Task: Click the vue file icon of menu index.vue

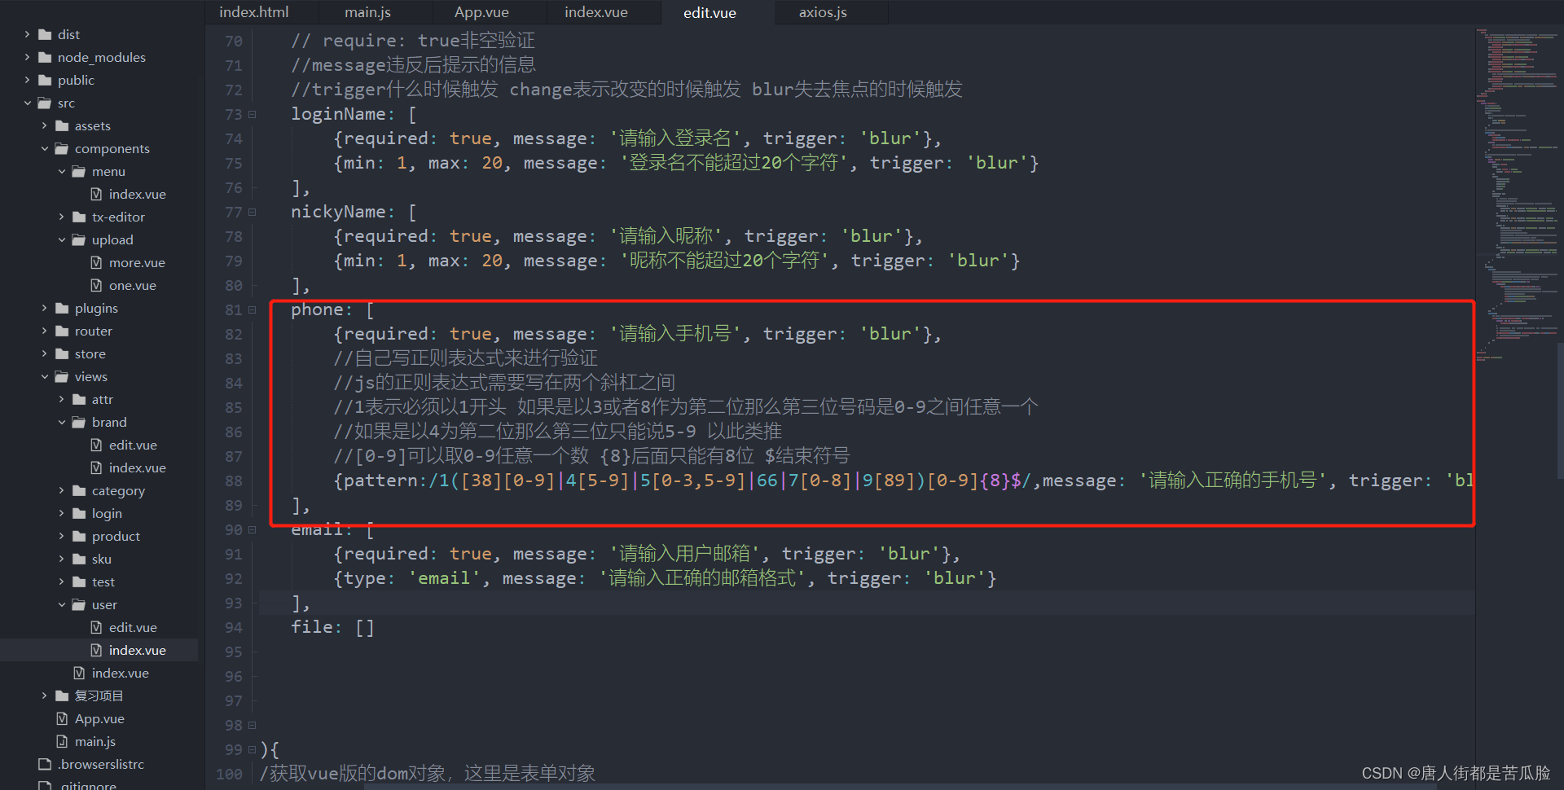Action: [x=96, y=194]
